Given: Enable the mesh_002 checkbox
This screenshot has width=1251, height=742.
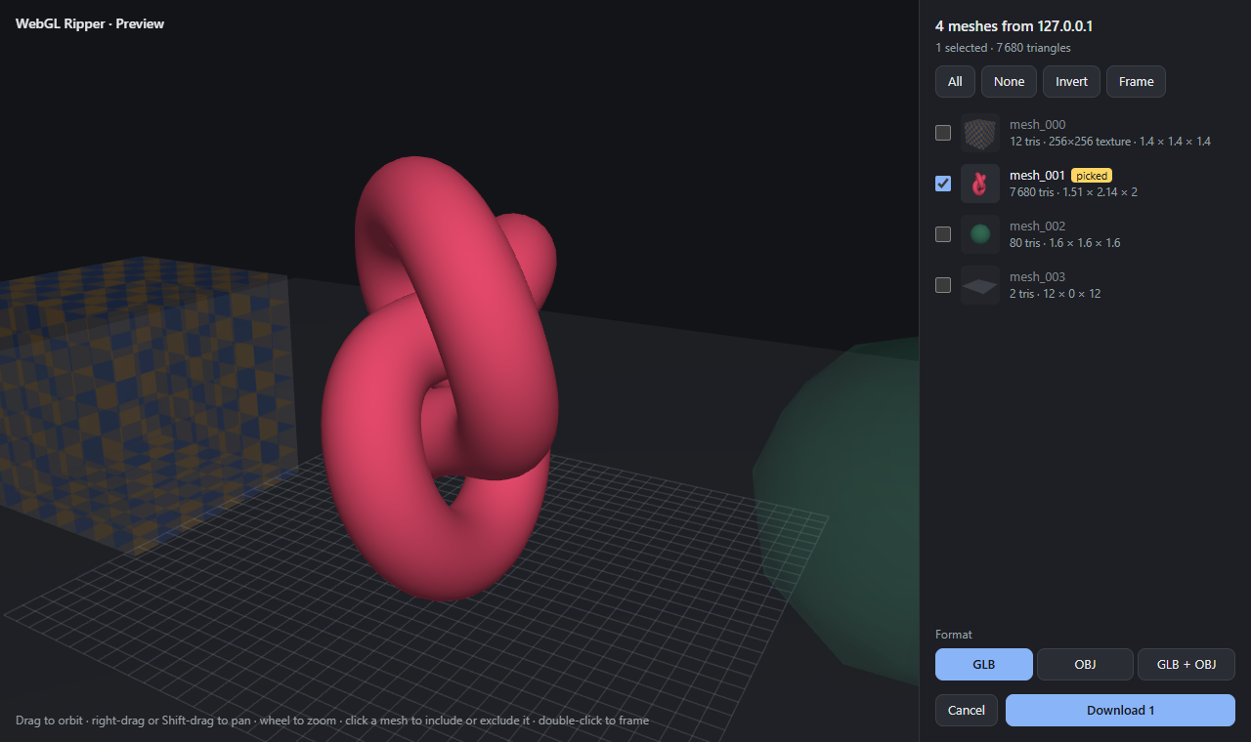Looking at the screenshot, I should tap(943, 234).
